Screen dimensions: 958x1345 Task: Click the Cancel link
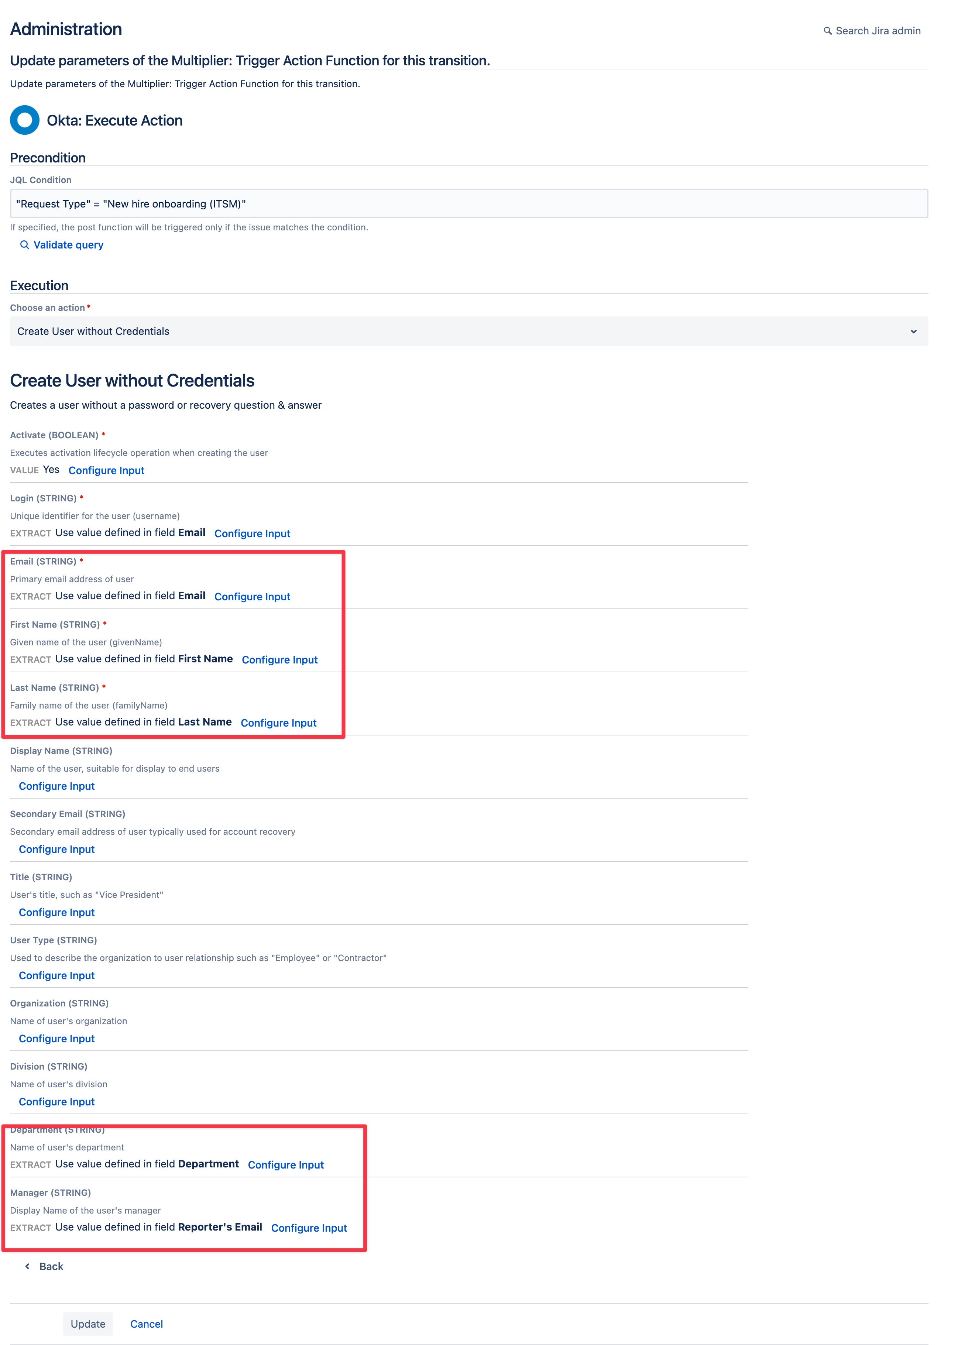(146, 1324)
